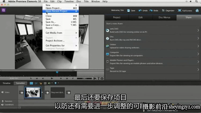This screenshot has width=201, height=113.
Task: Click the Smart Trim icon in sceneline toolbar
Action: [31, 83]
